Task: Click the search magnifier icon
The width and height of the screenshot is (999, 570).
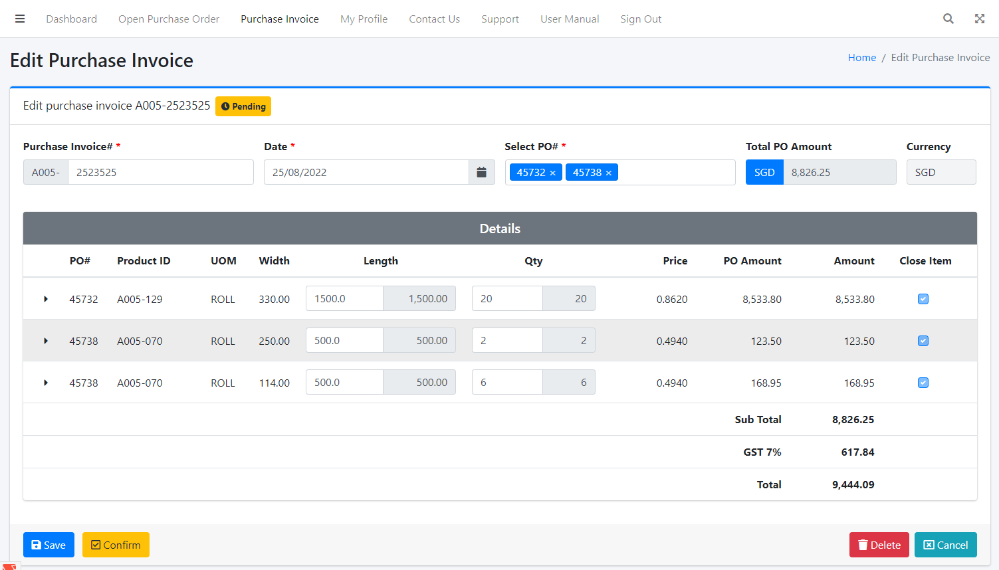Action: pyautogui.click(x=948, y=19)
